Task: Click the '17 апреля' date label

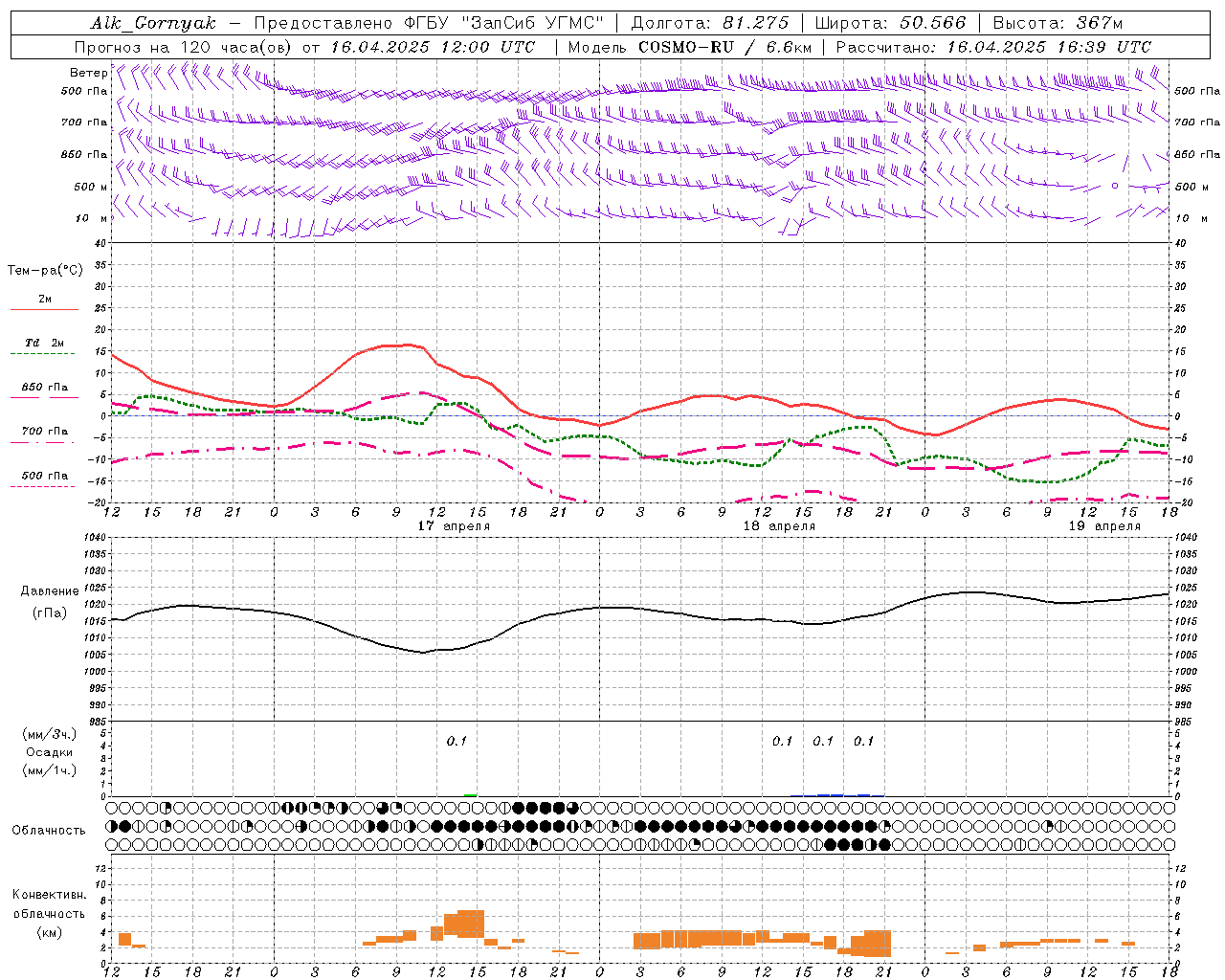Action: (x=454, y=526)
